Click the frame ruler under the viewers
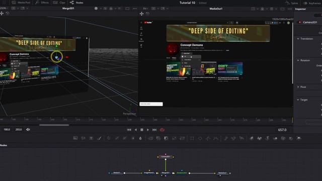 click(x=146, y=119)
